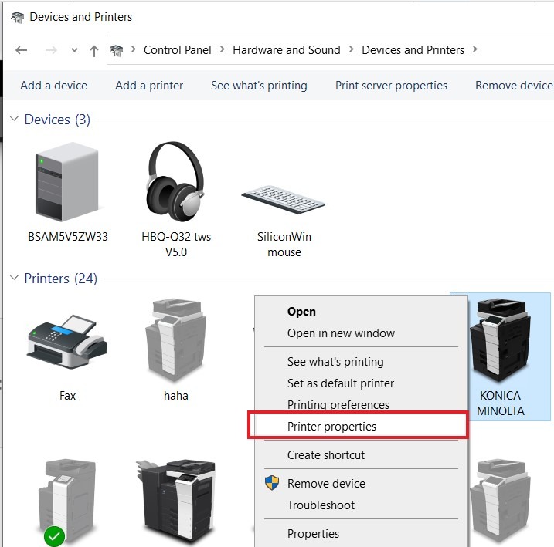Collapse the Printers (24) group
Image resolution: width=554 pixels, height=547 pixels.
point(14,279)
